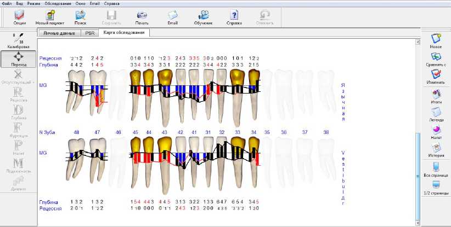Click the bottom Глубина row label
This screenshot has height=227, width=451.
point(49,202)
